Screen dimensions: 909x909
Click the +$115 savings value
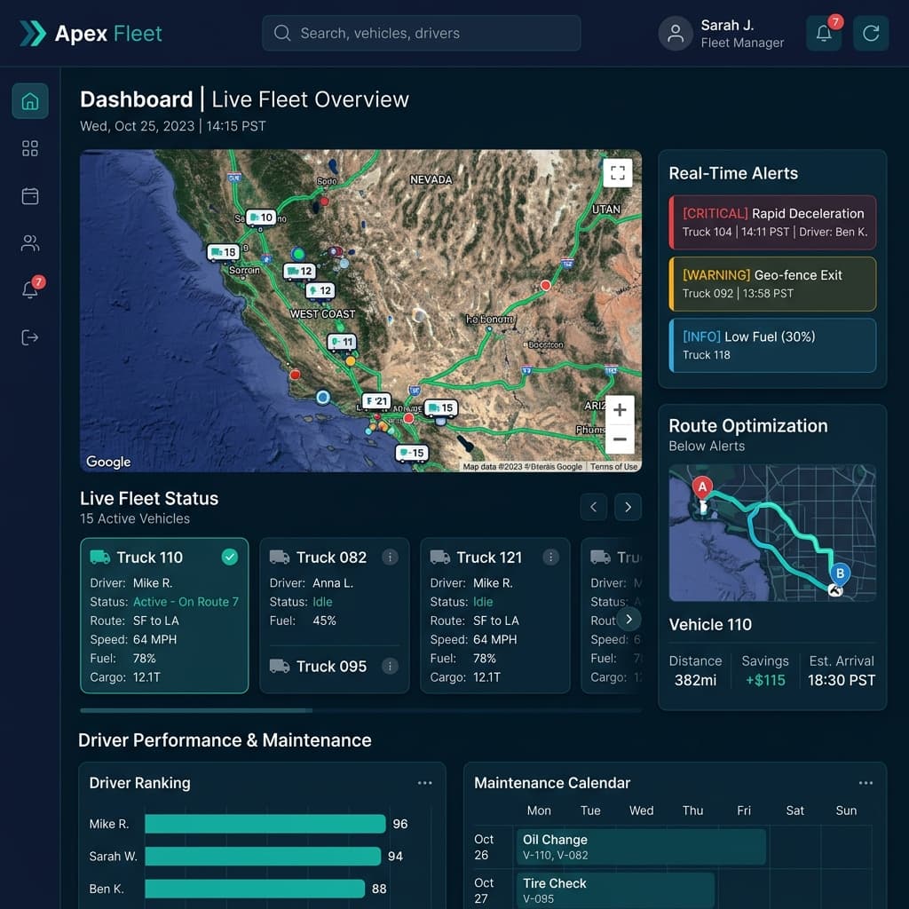(x=765, y=680)
